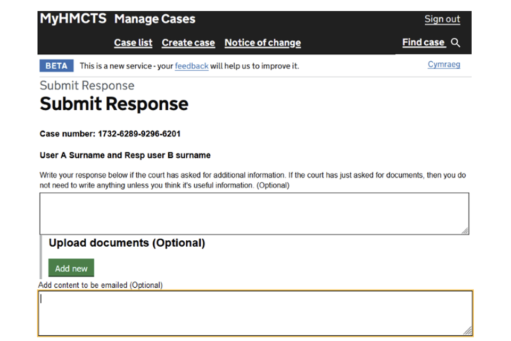This screenshot has height=341, width=511.
Task: Go to the Create case page
Action: coord(188,43)
